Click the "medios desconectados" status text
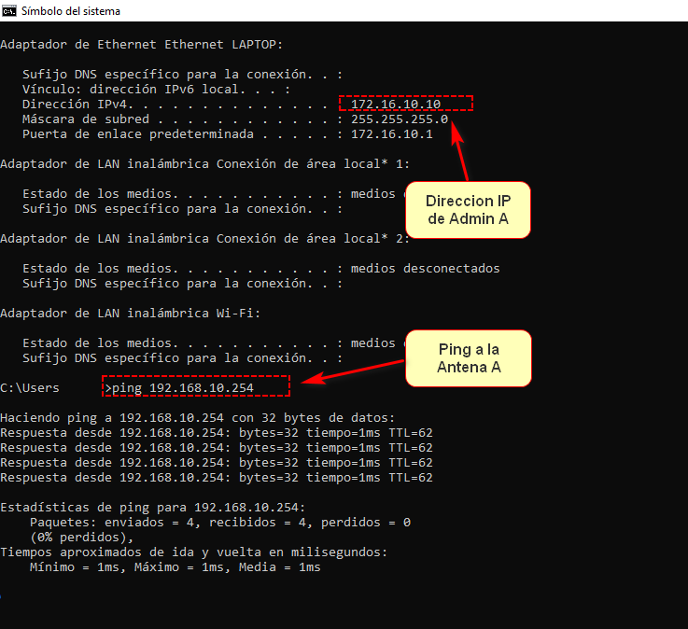Screen dimensions: 688x629 (x=425, y=268)
